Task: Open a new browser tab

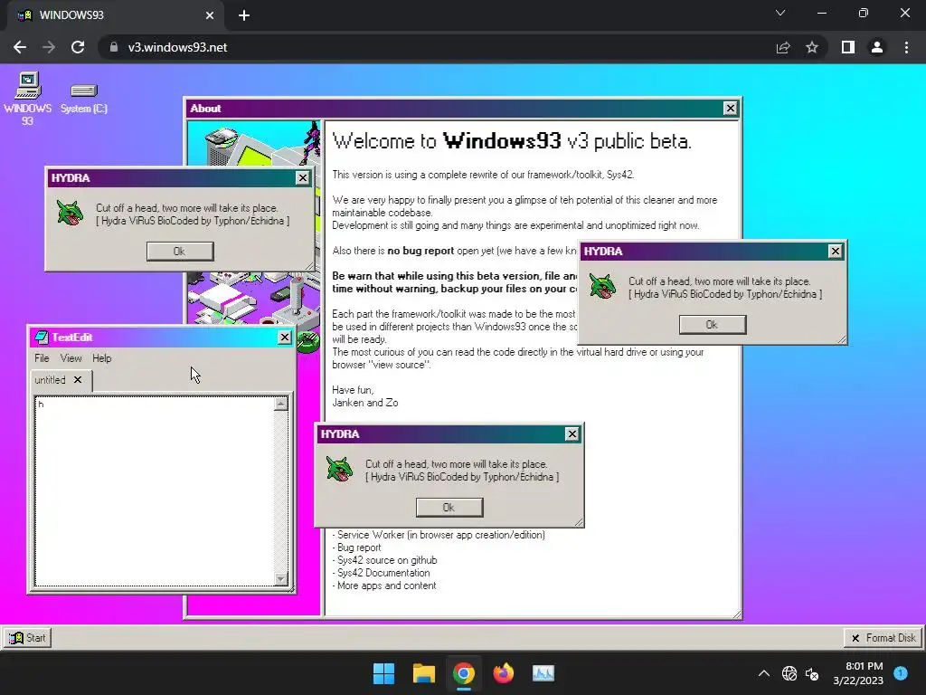Action: 244,15
